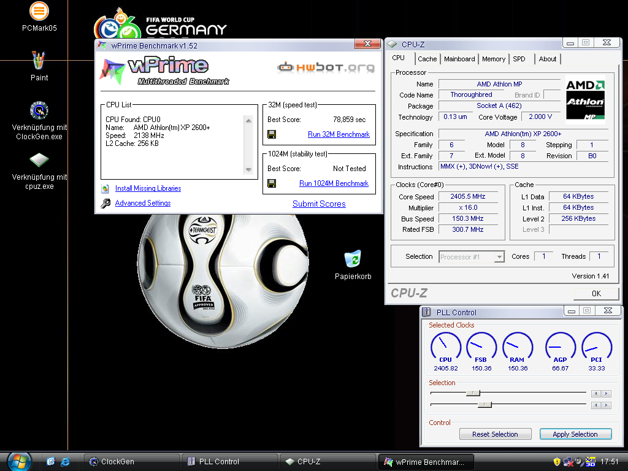Image resolution: width=628 pixels, height=471 pixels.
Task: Switch to the Cache tab in CPU-Z
Action: (x=427, y=59)
